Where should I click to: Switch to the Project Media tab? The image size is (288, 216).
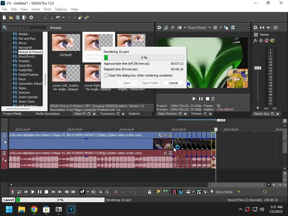click(x=12, y=114)
